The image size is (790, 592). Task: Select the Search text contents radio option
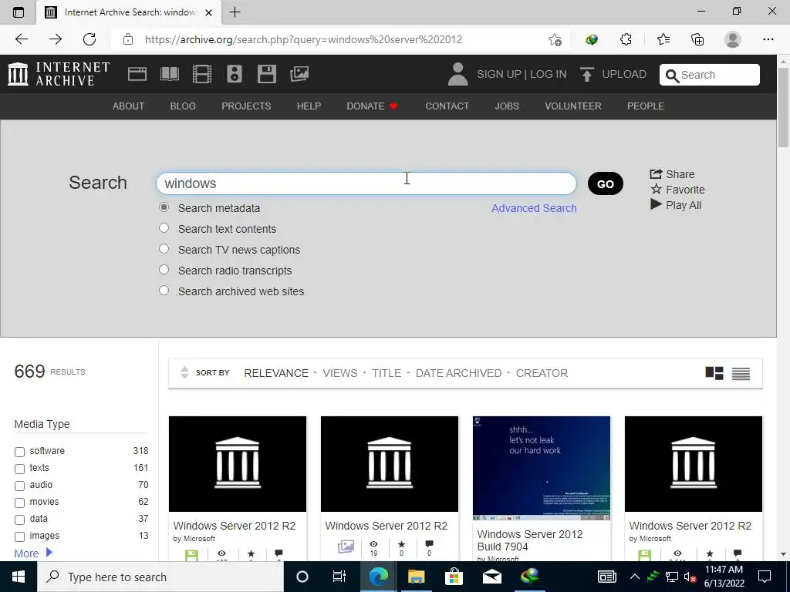coord(164,228)
